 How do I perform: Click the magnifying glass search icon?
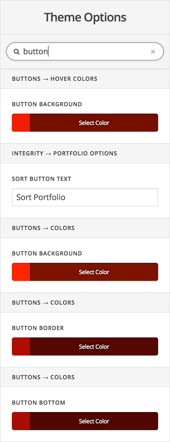tap(17, 51)
